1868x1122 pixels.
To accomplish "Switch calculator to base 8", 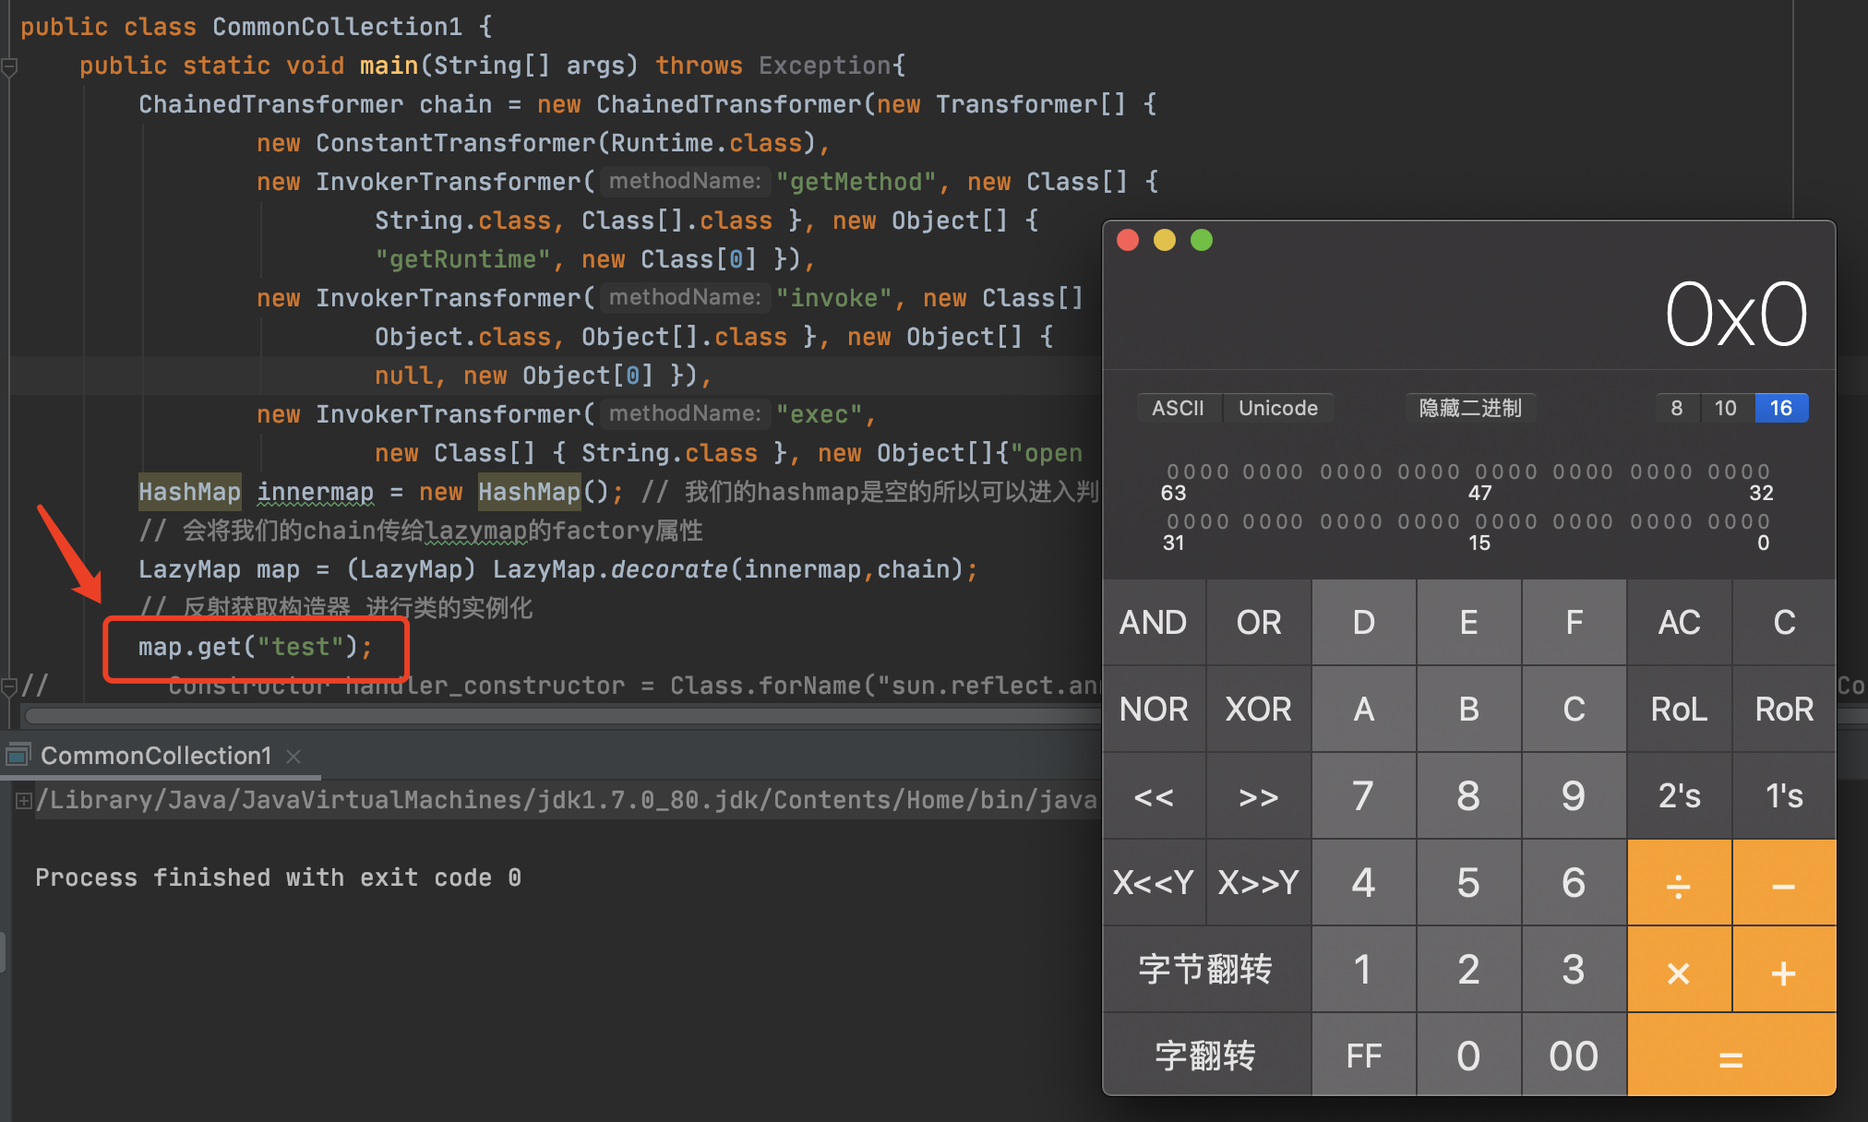I will tap(1676, 408).
